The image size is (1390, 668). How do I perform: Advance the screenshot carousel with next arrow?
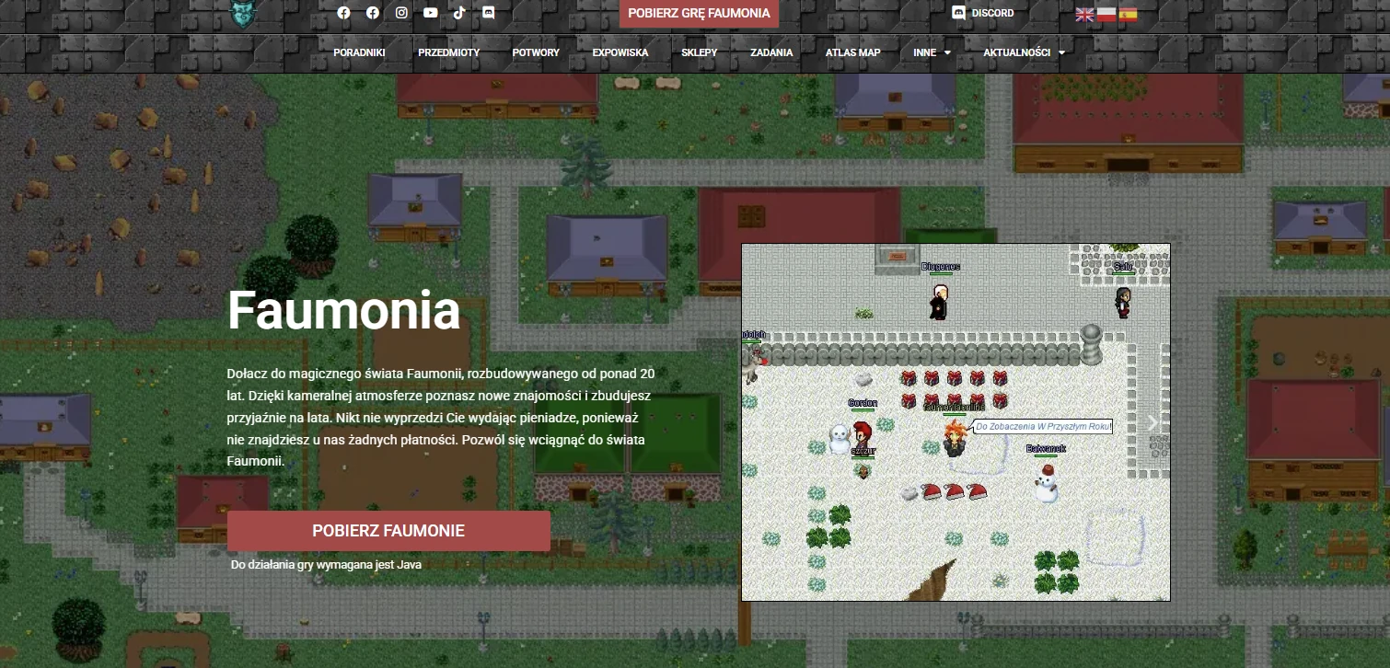1152,422
